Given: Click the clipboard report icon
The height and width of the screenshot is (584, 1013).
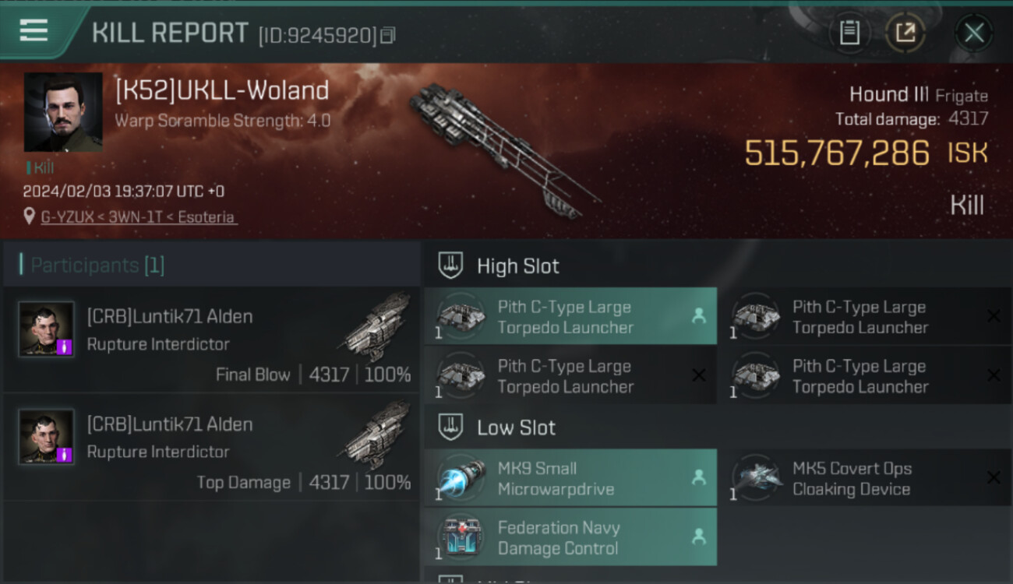Looking at the screenshot, I should pyautogui.click(x=849, y=33).
